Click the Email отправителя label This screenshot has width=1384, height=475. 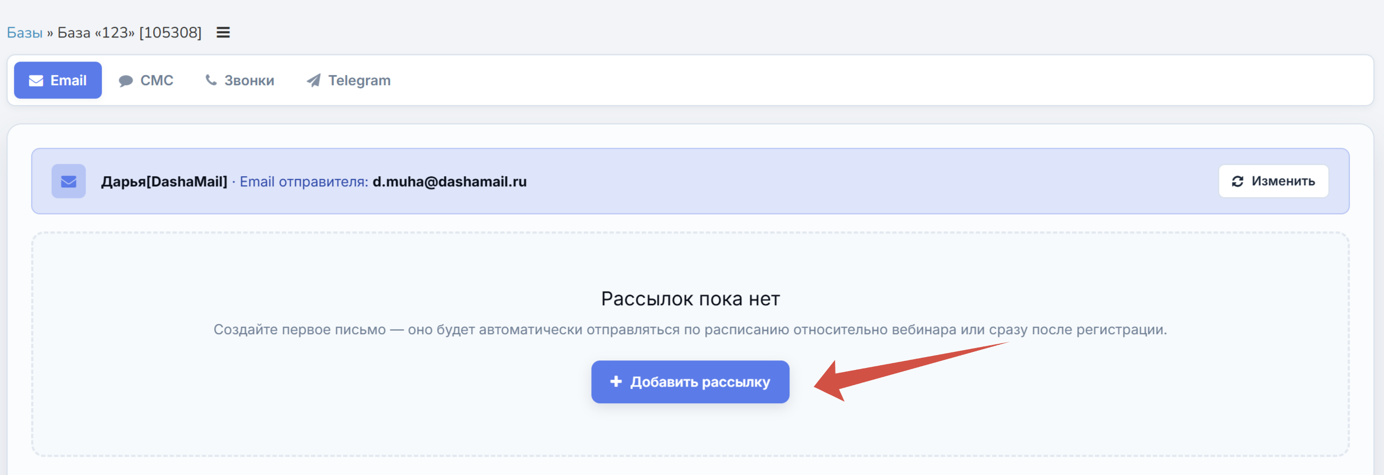(x=304, y=182)
